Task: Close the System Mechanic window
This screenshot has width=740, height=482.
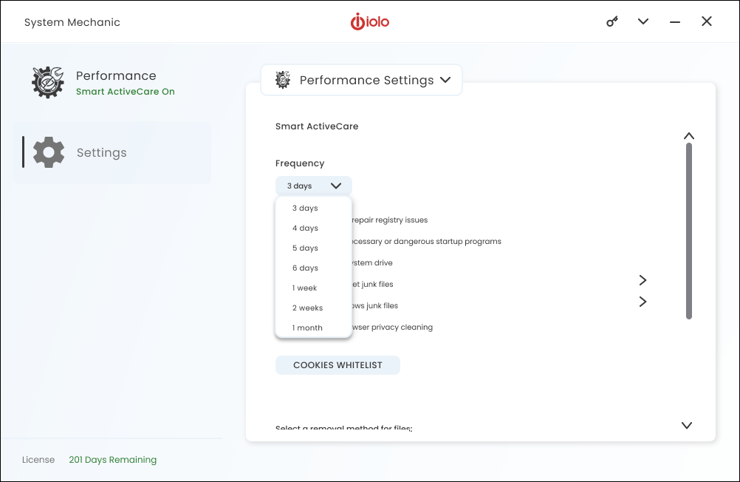Action: pos(707,21)
